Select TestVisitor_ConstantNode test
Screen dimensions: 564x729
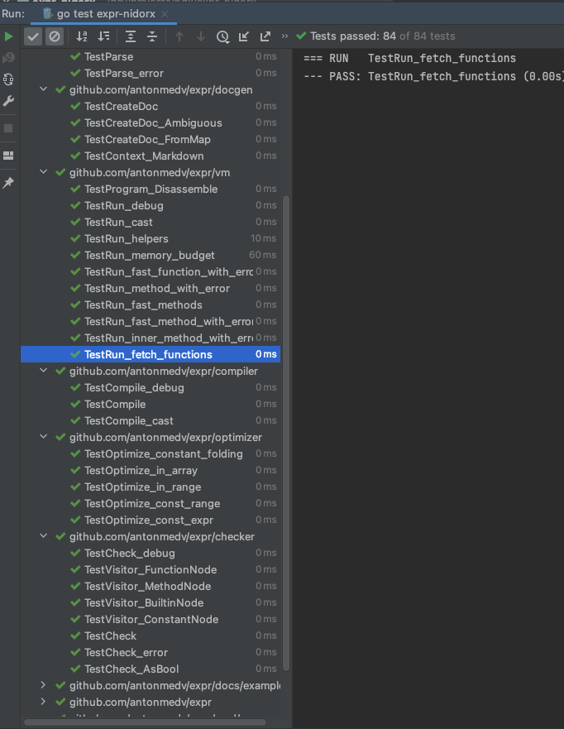151,619
